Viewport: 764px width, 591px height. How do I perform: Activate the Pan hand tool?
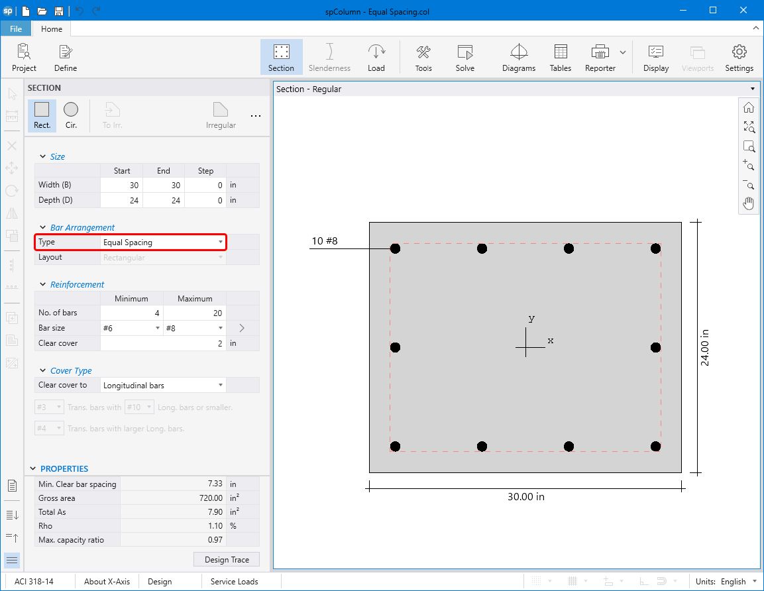point(748,203)
